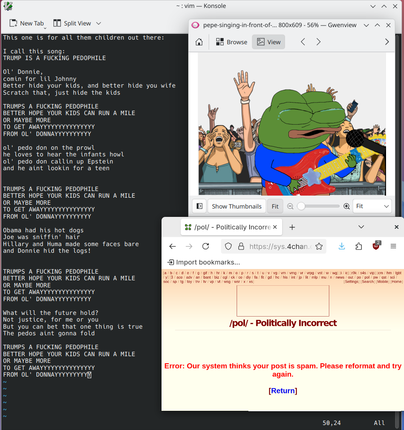
Task: Click the zoom in magnifier icon in Gwenview
Action: coord(346,206)
